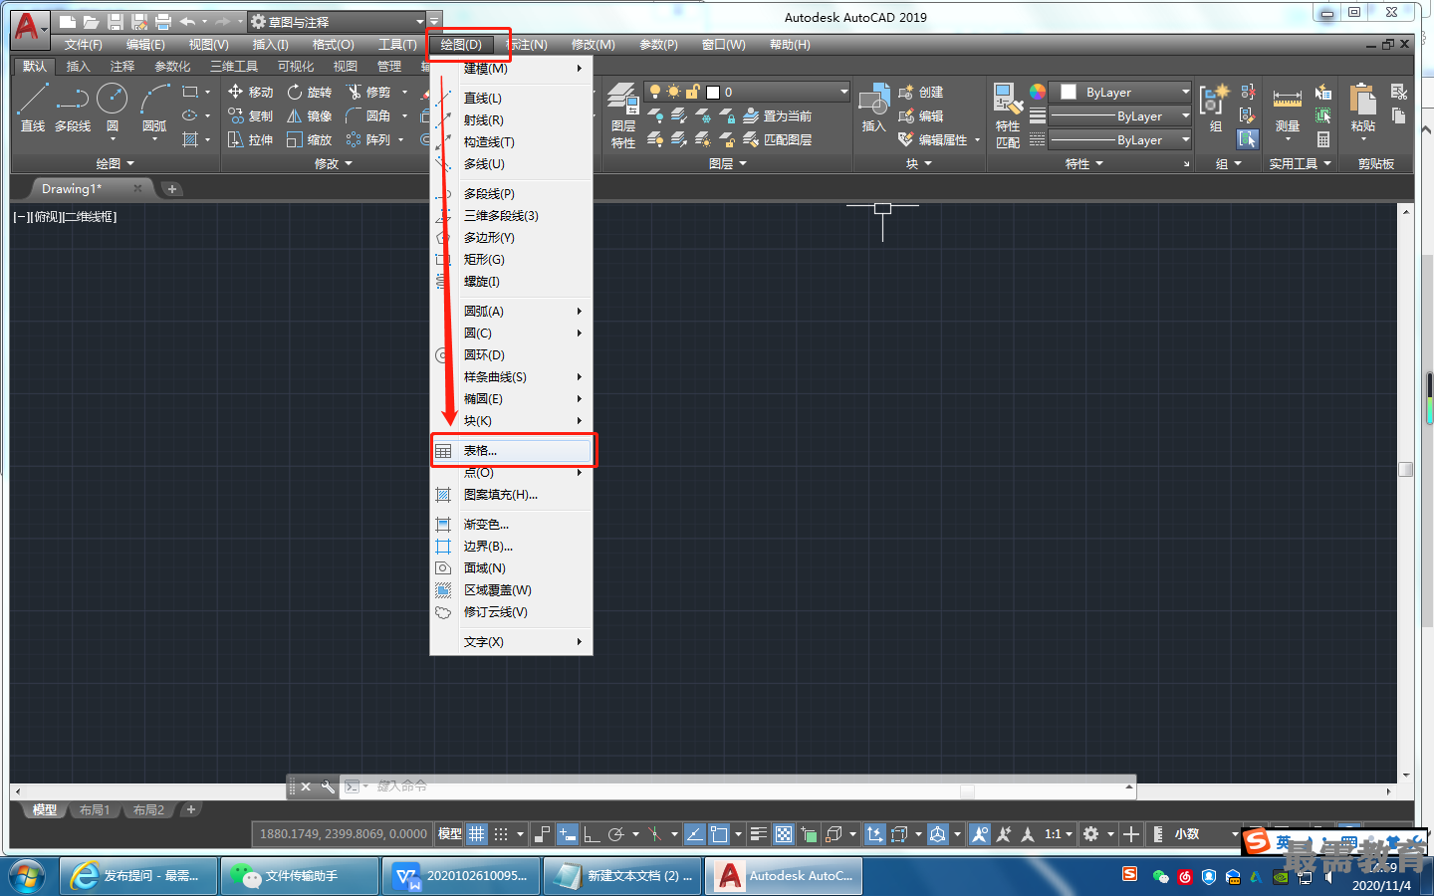1434x896 pixels.
Task: Open the 文件(F) menu
Action: pyautogui.click(x=84, y=45)
